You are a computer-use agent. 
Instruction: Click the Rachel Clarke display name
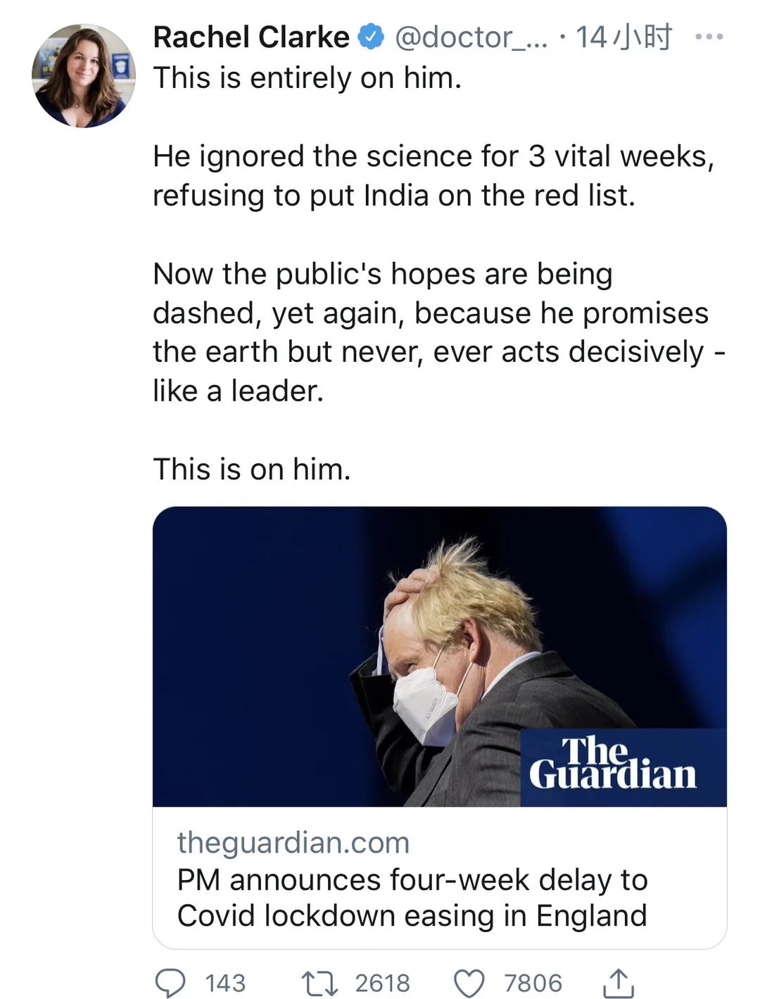coord(251,37)
